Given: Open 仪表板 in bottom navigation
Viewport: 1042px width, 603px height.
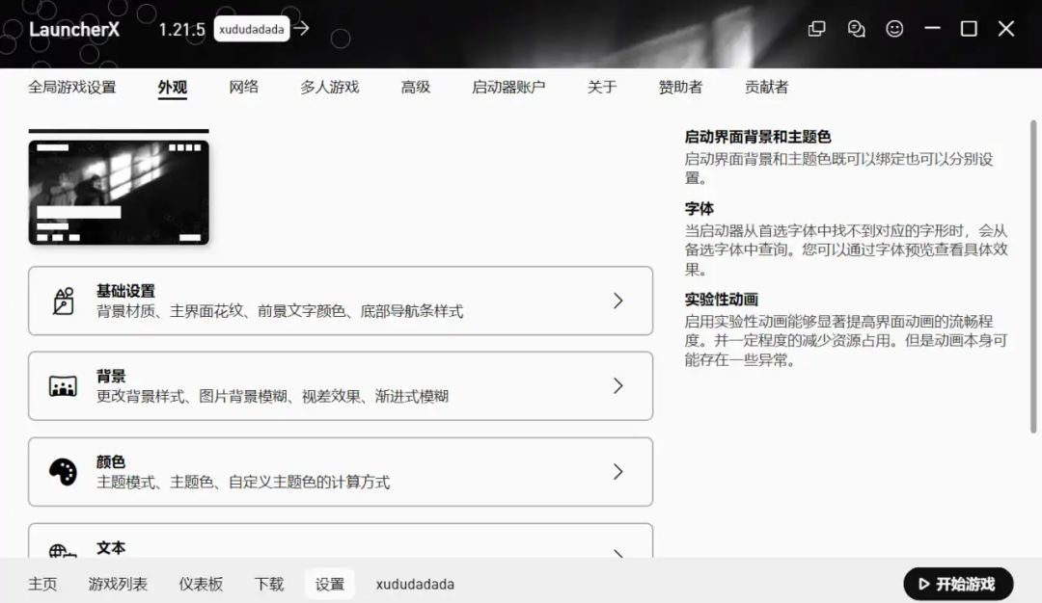Looking at the screenshot, I should pyautogui.click(x=201, y=584).
